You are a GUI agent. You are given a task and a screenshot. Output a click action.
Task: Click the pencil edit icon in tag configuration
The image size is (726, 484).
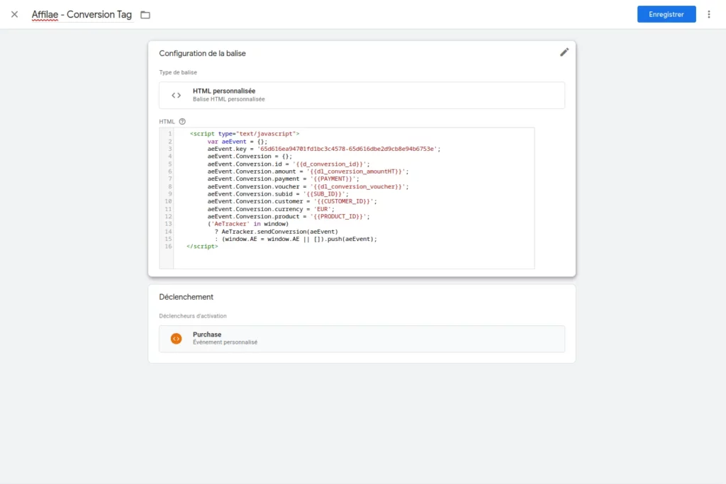(564, 52)
